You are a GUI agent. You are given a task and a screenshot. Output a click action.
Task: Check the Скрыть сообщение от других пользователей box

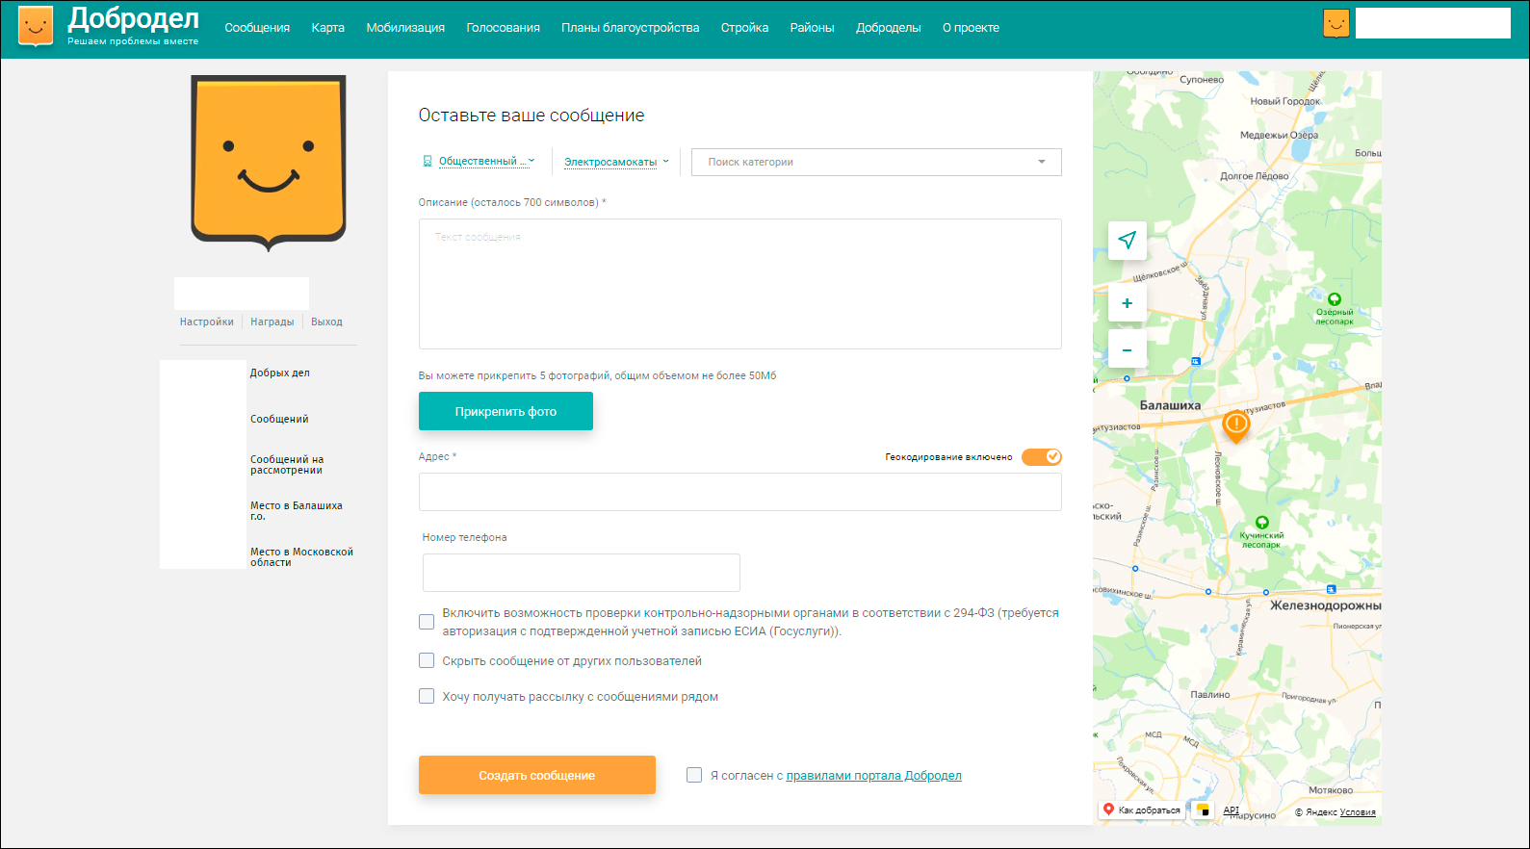(427, 660)
